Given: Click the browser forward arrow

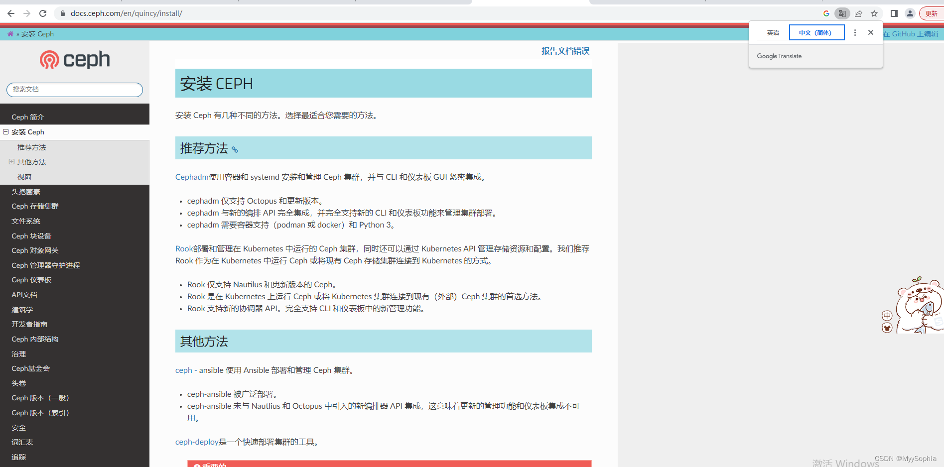Looking at the screenshot, I should [27, 13].
